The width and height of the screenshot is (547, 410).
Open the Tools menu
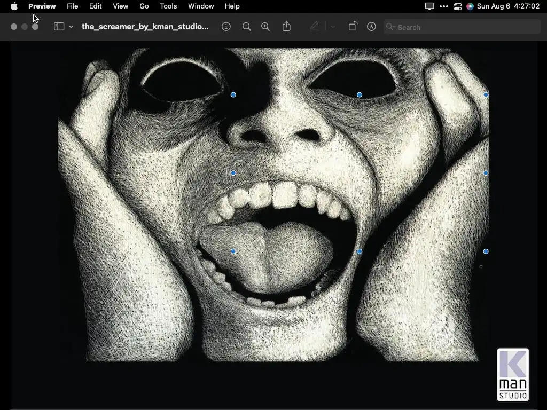click(x=168, y=6)
